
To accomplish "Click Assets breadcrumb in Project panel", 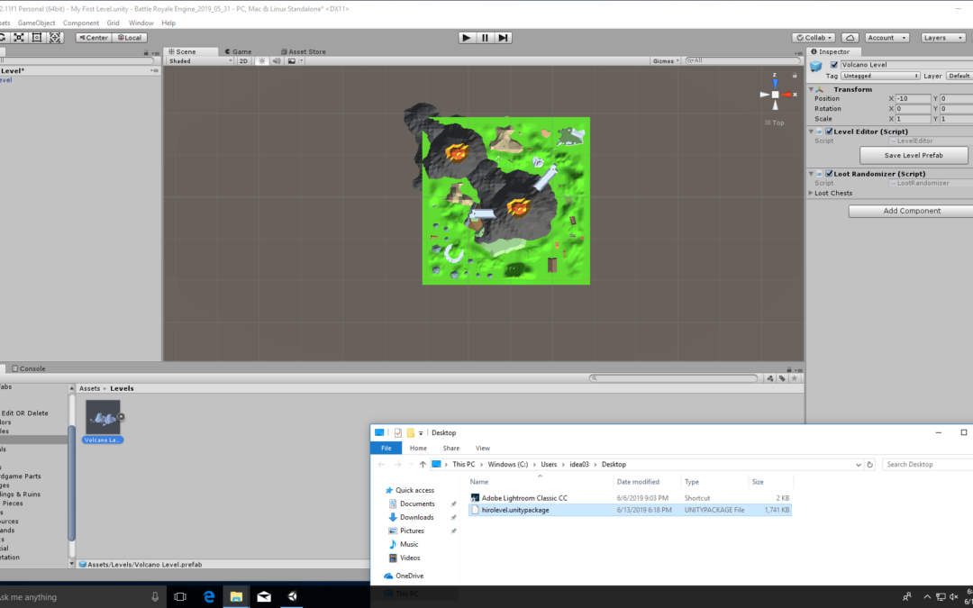I will (89, 388).
